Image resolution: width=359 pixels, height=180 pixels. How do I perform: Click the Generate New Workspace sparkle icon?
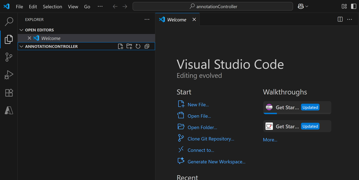coord(181,161)
